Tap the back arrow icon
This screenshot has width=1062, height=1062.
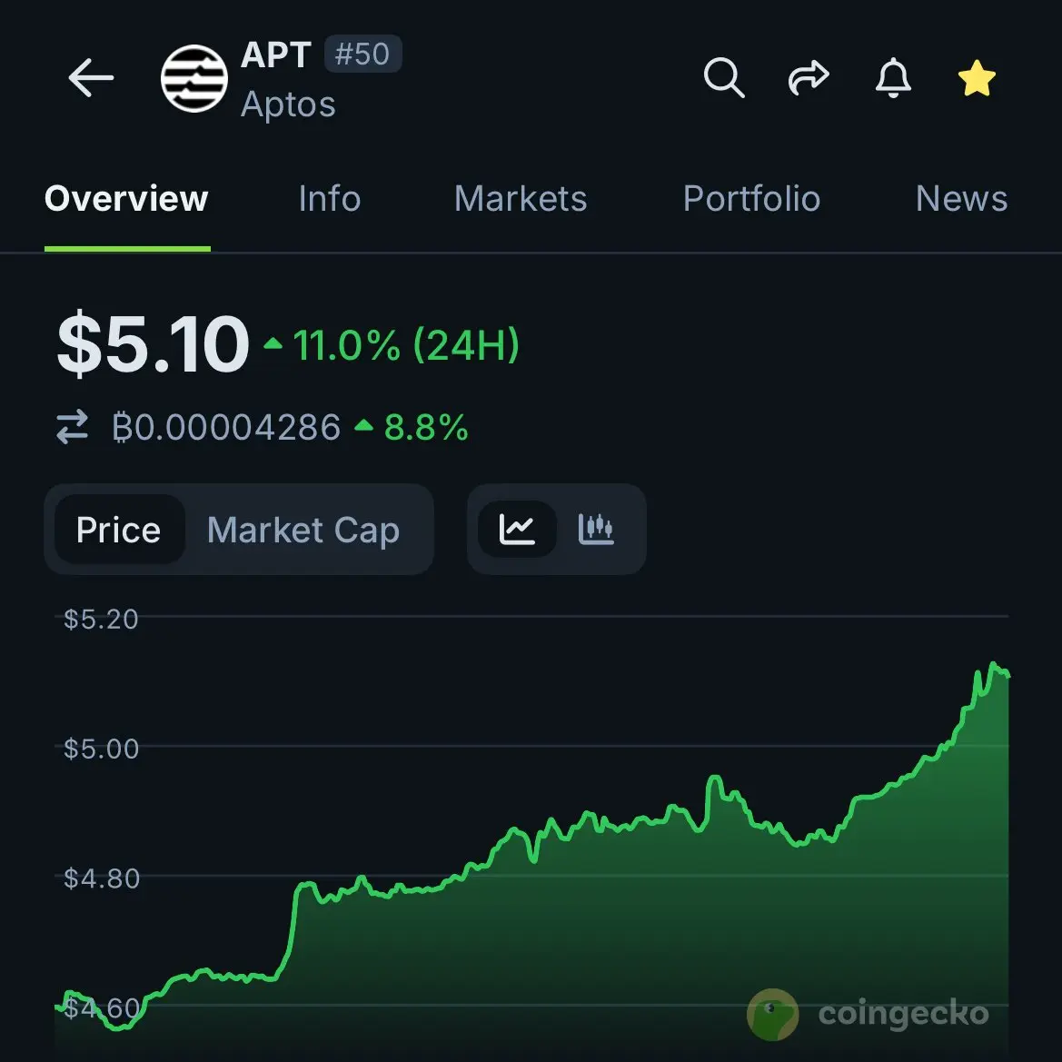[x=91, y=78]
